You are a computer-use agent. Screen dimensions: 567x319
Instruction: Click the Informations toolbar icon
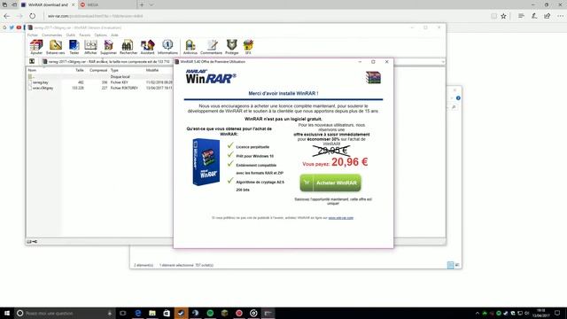pyautogui.click(x=167, y=47)
